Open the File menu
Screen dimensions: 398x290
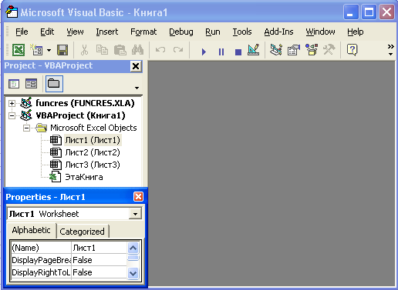tap(22, 32)
